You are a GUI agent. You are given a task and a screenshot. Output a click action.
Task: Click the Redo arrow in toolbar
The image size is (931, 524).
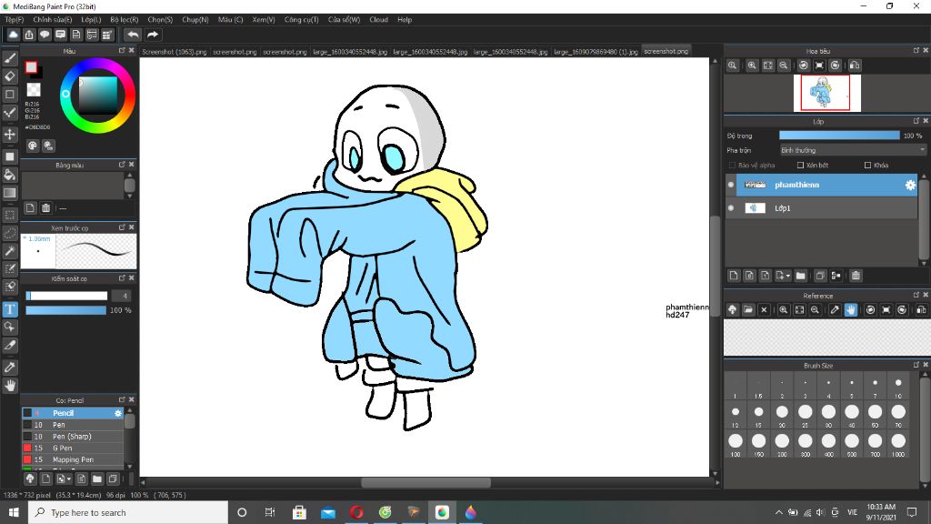[x=153, y=35]
